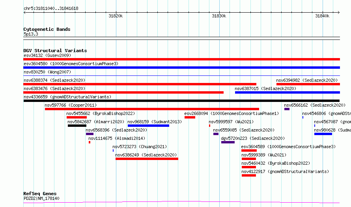351x207 pixels.
Task: Click the nsv5460432 (ByrskaBishop2022) label
Action: tap(276, 163)
